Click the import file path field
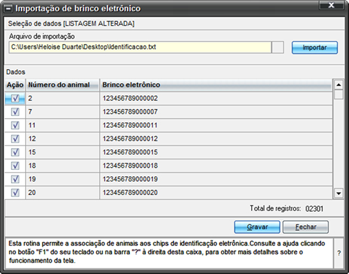Screen dimensions: 349x274 140,48
